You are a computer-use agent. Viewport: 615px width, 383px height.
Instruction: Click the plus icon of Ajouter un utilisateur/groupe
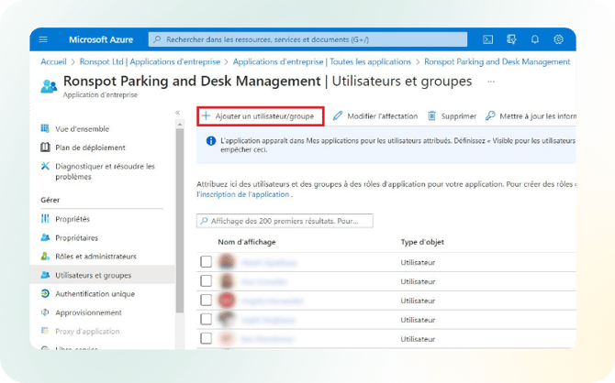click(x=206, y=115)
